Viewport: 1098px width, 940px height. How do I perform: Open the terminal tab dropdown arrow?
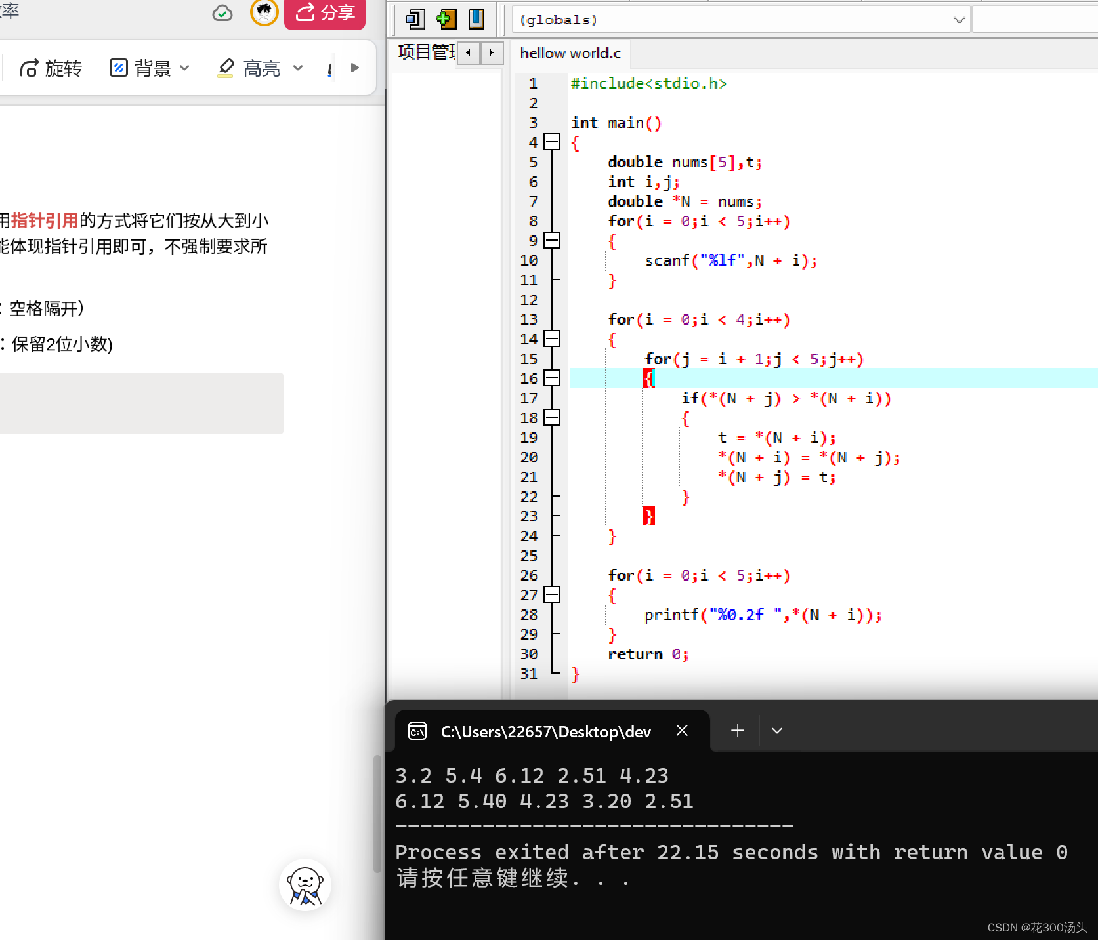point(777,730)
